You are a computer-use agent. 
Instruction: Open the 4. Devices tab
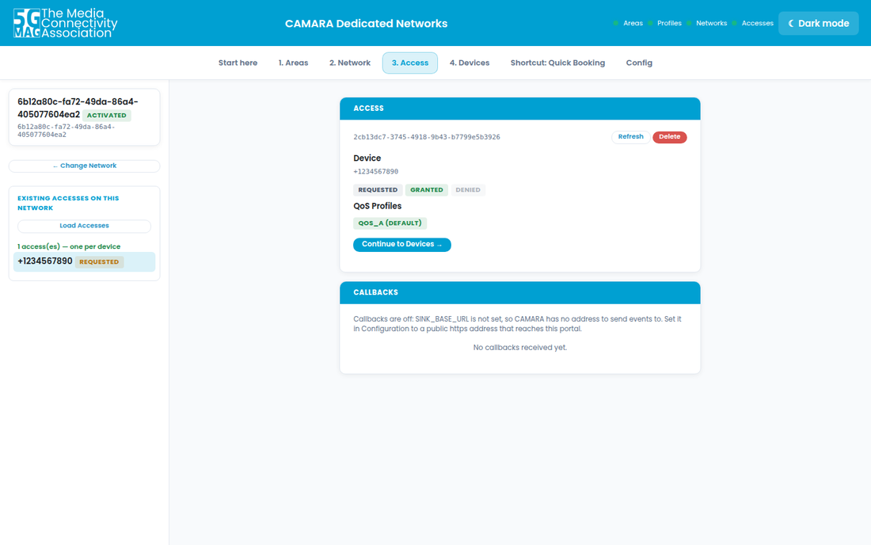(470, 63)
